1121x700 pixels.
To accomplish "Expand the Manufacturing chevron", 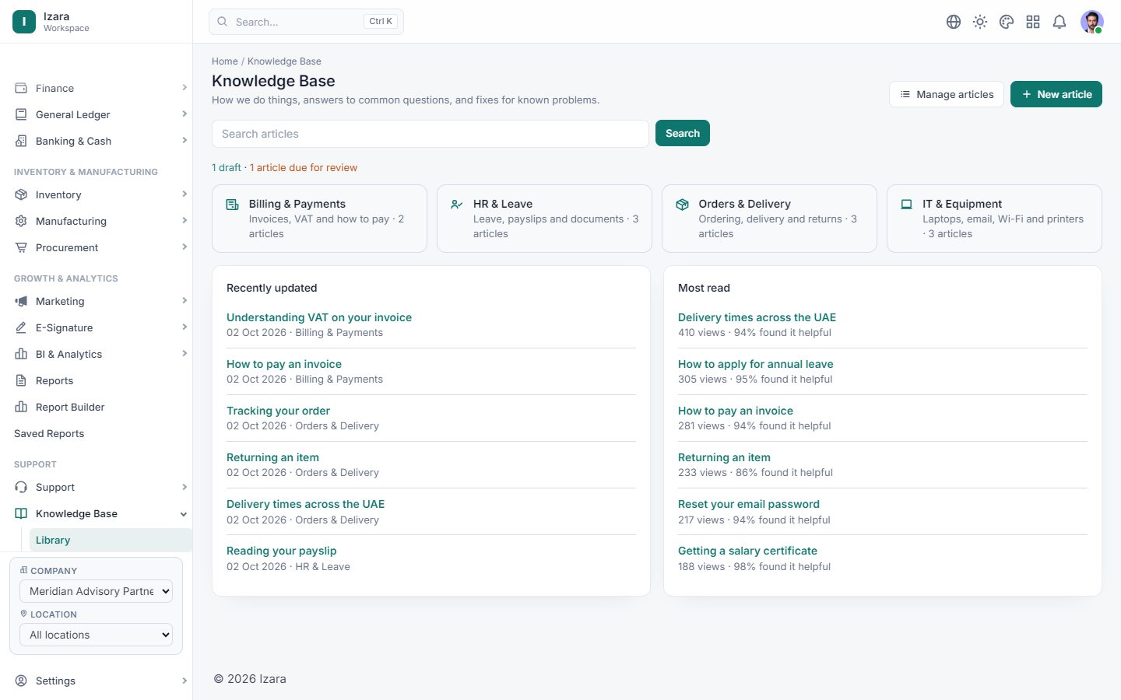I will point(184,220).
